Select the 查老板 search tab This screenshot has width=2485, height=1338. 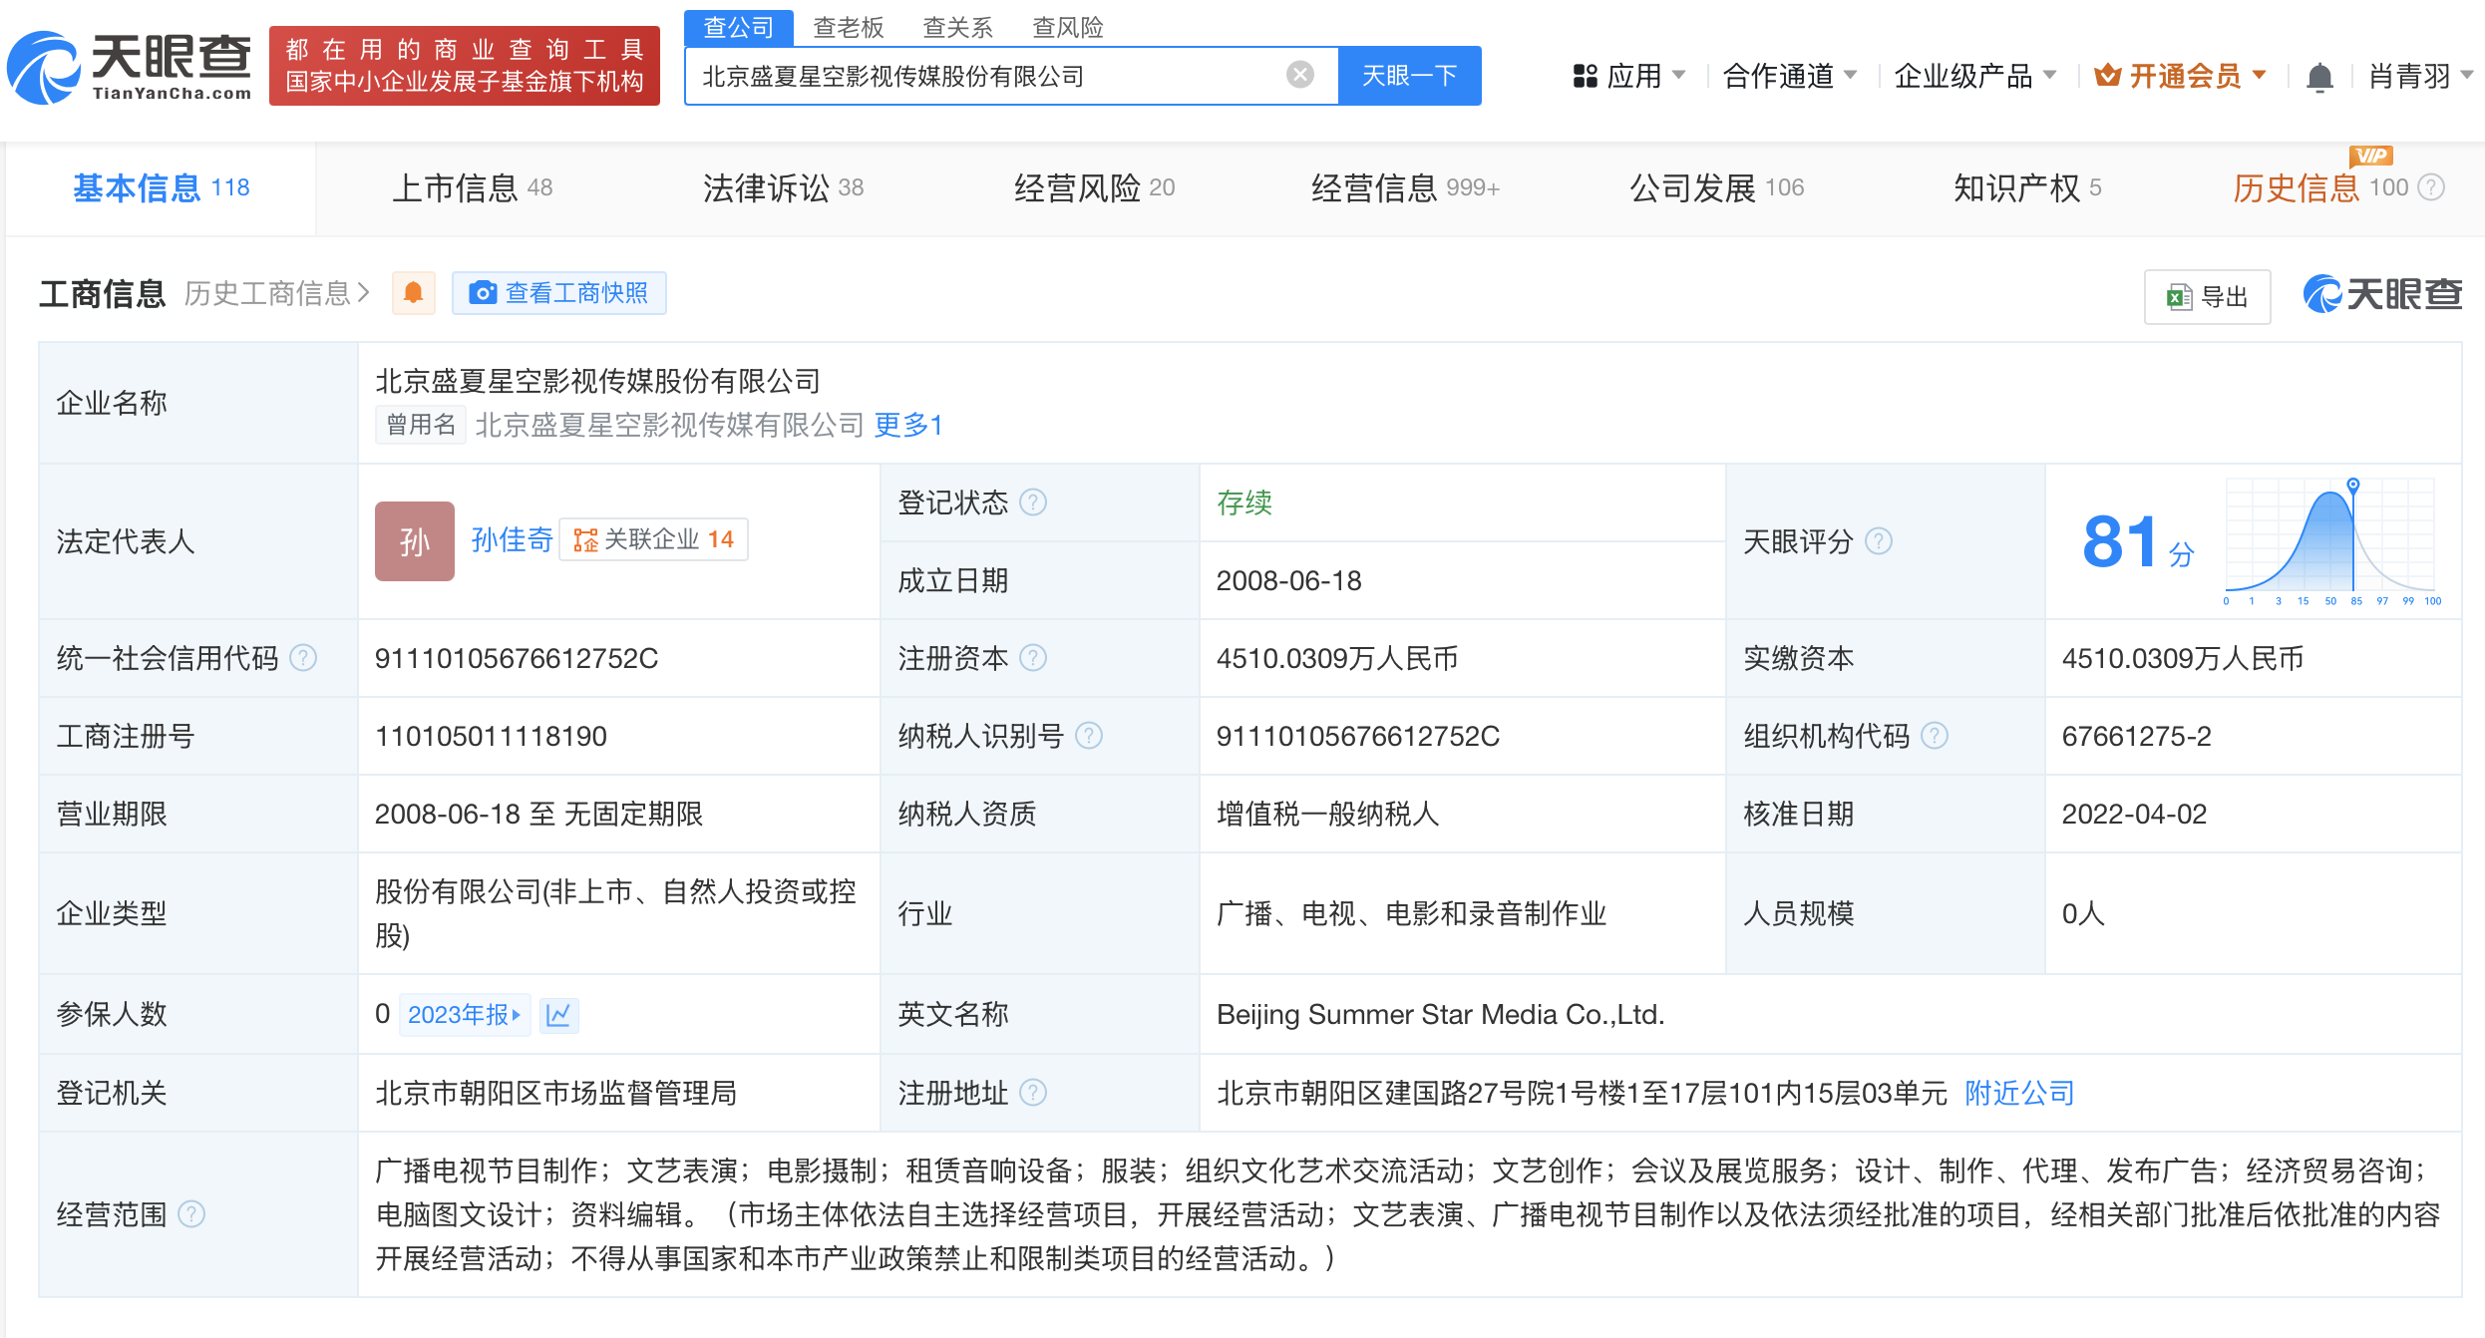tap(849, 28)
